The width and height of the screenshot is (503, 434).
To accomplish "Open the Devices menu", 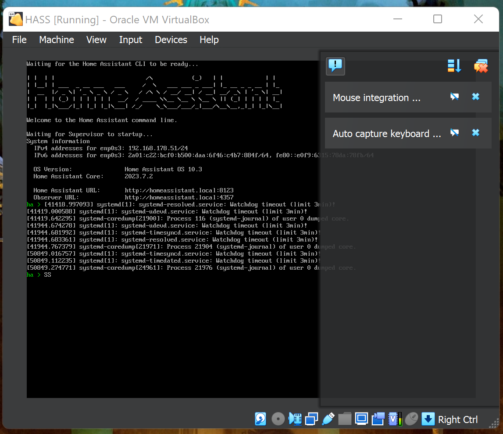I will click(171, 40).
